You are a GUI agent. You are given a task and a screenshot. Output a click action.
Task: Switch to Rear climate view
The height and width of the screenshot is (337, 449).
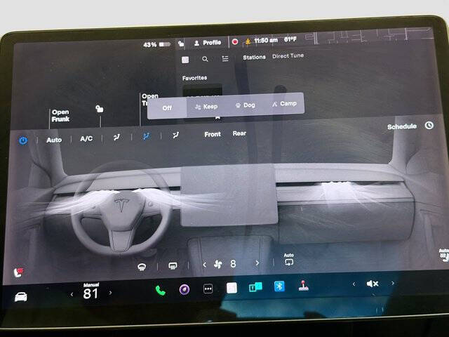coord(239,133)
